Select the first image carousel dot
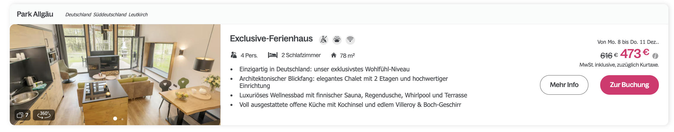Image resolution: width=674 pixels, height=132 pixels. point(115,118)
